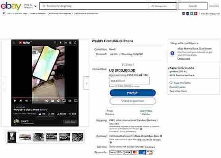Viewport: 221px width, 158px height.
Task: Show next gallery image with right arrow
Action: [x=86, y=83]
